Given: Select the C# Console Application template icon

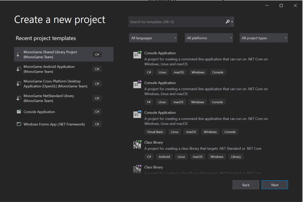Looking at the screenshot, I should [137, 55].
